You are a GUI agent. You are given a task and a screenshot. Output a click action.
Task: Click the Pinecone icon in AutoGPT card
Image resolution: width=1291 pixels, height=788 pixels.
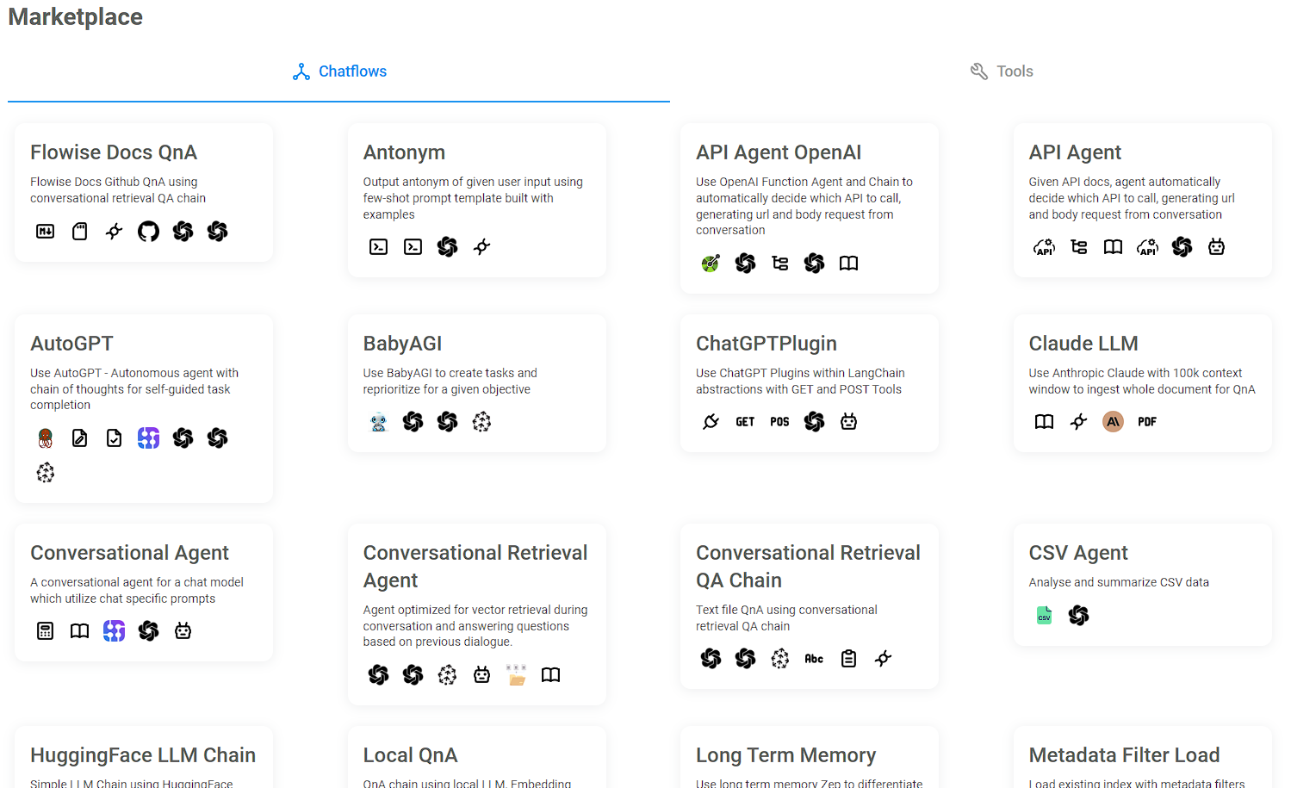46,473
